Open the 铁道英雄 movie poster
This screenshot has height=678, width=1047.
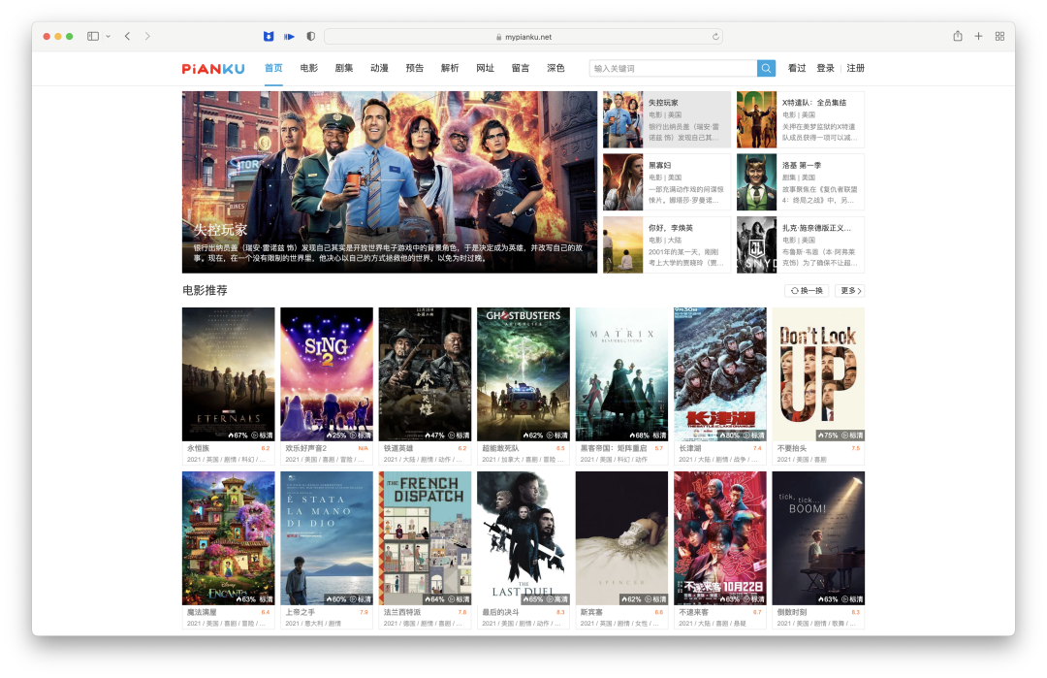425,373
